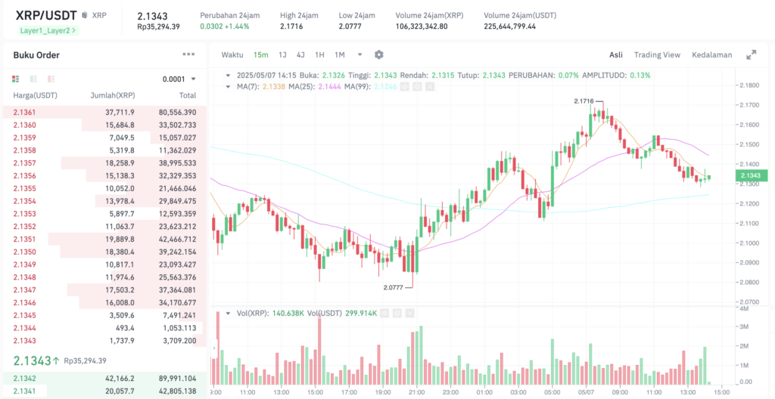This screenshot has height=399, width=775.
Task: Click green 2.1343 price tag on chart axis
Action: 751,175
